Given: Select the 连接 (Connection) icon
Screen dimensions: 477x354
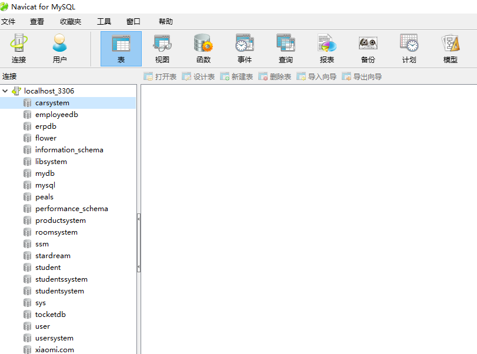Looking at the screenshot, I should (x=18, y=48).
